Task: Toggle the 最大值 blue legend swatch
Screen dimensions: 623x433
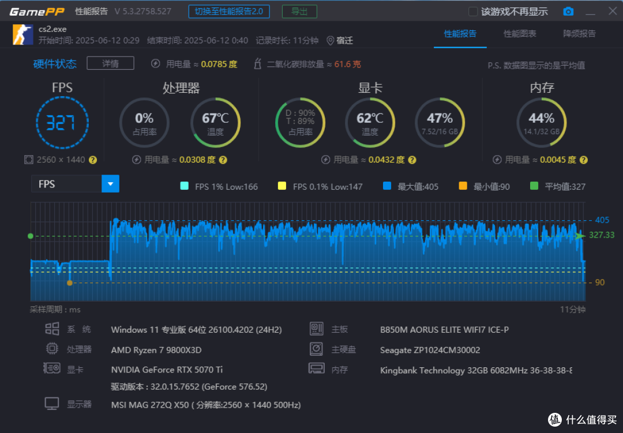Action: point(387,186)
